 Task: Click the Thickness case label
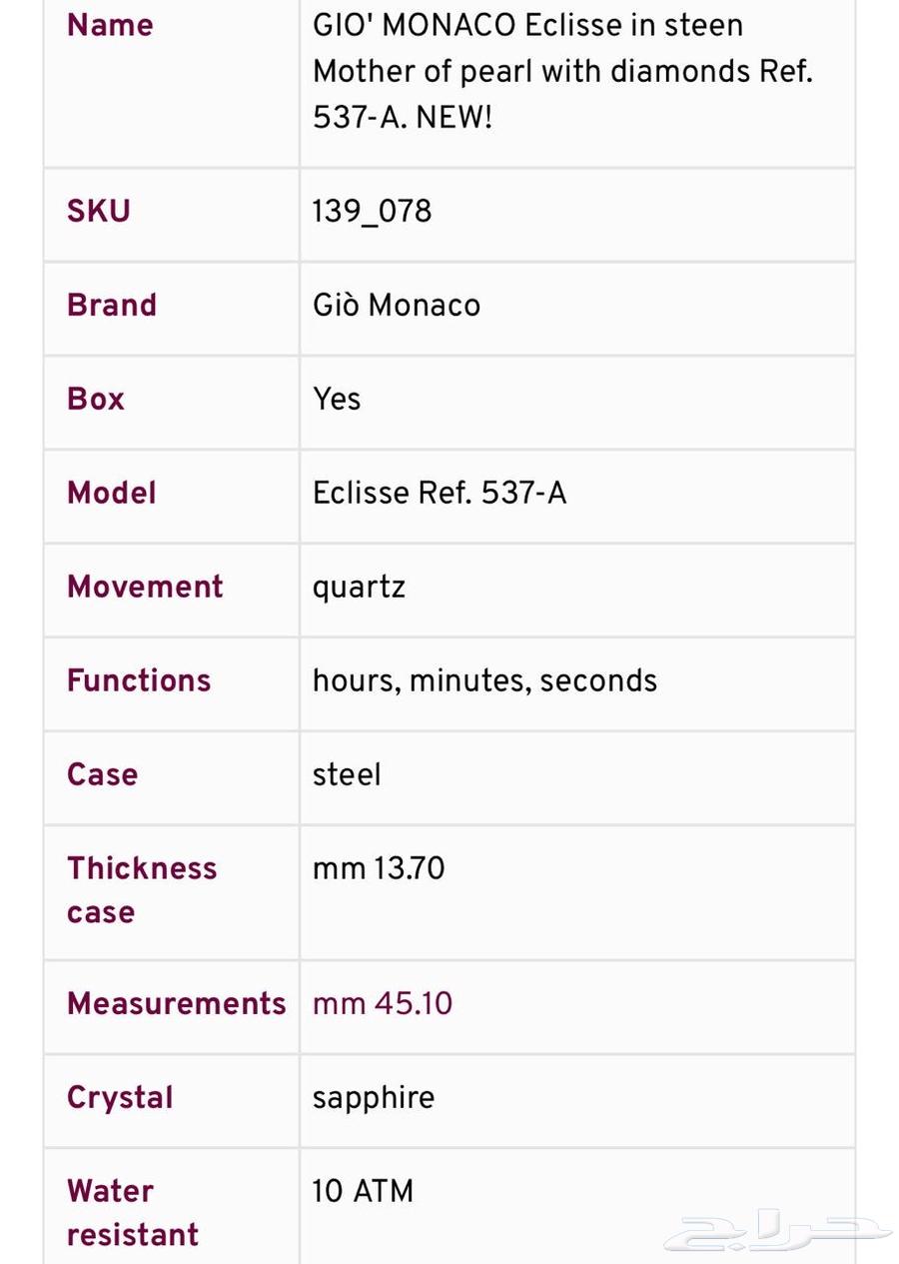141,889
